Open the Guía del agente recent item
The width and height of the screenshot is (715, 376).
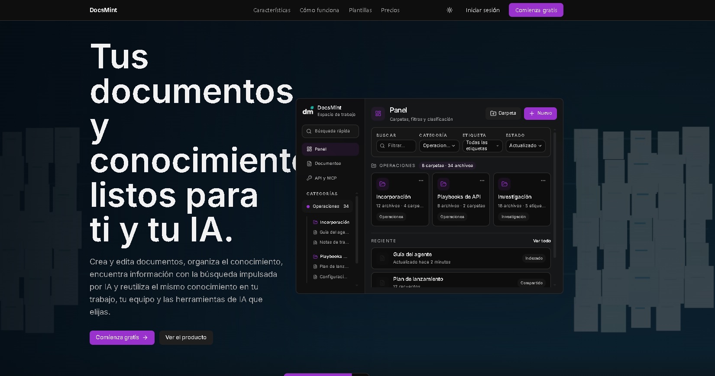(x=461, y=258)
